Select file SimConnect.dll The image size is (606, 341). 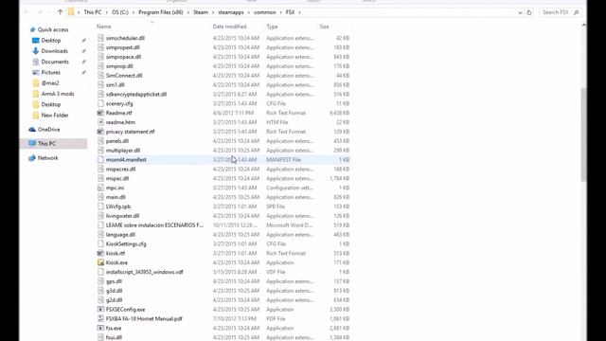pos(124,76)
